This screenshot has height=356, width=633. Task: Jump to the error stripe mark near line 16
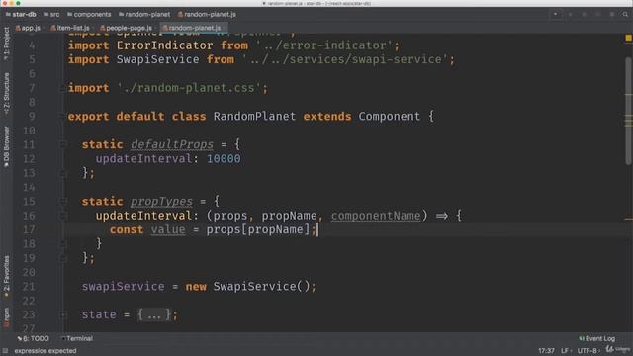[628, 220]
